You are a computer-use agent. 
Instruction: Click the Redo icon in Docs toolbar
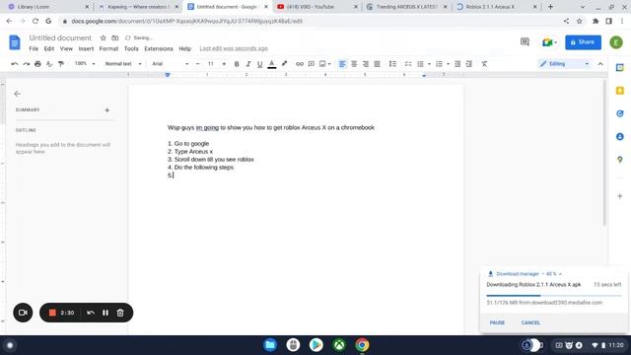[27, 64]
